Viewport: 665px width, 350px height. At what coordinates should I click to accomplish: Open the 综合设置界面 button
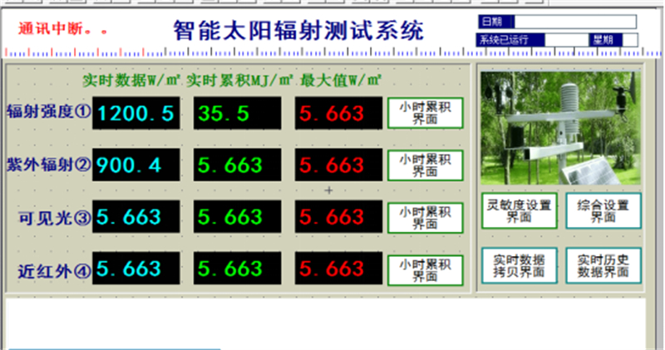(x=603, y=211)
